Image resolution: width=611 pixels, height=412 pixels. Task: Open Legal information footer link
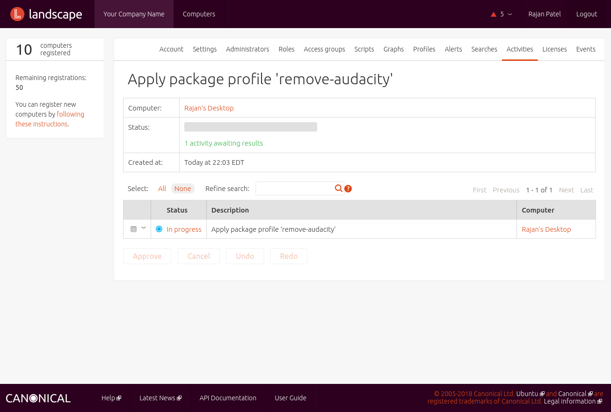570,401
